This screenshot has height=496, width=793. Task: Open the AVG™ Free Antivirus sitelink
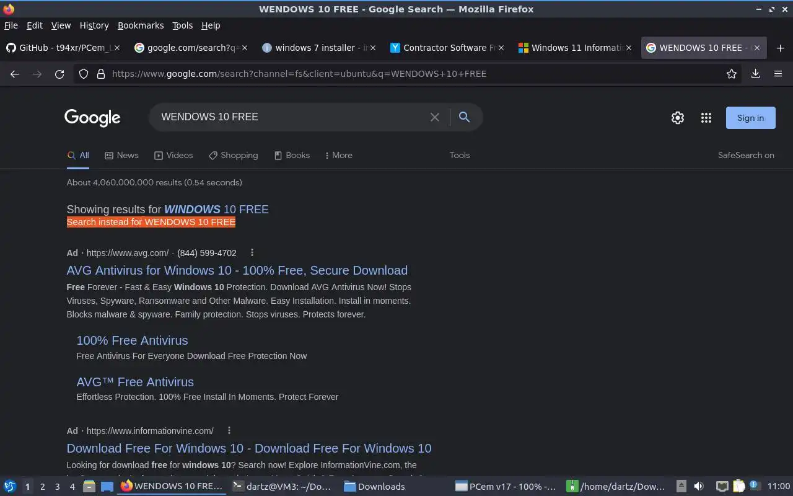[x=135, y=382]
